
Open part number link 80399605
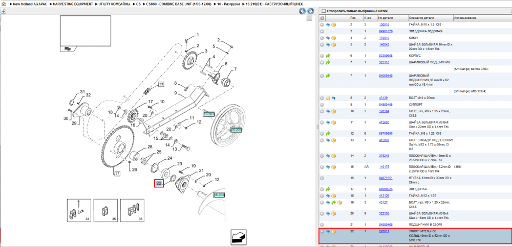pyautogui.click(x=386, y=56)
